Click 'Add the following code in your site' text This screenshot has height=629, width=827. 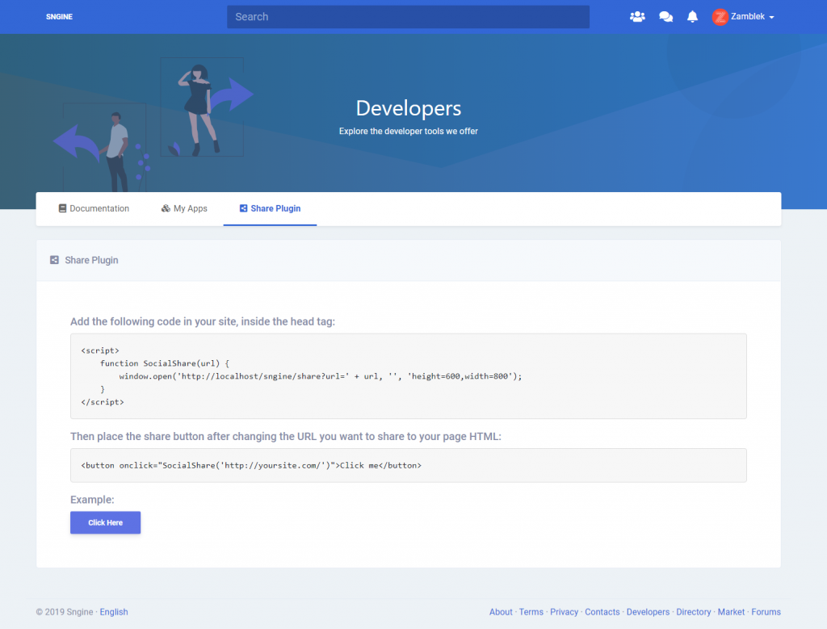pyautogui.click(x=203, y=321)
